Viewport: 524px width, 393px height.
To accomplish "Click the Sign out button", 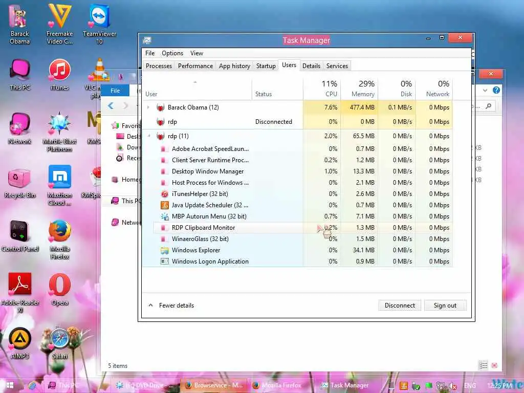I will tap(445, 305).
